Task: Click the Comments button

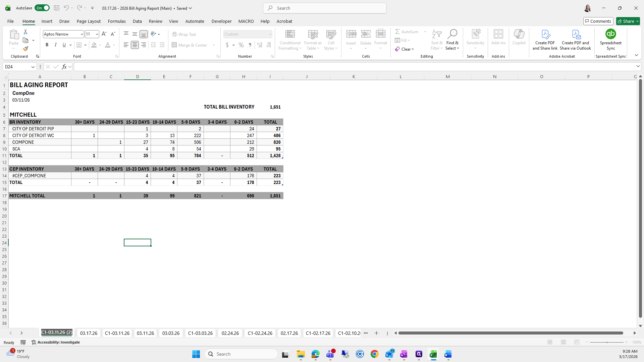Action: point(598,21)
